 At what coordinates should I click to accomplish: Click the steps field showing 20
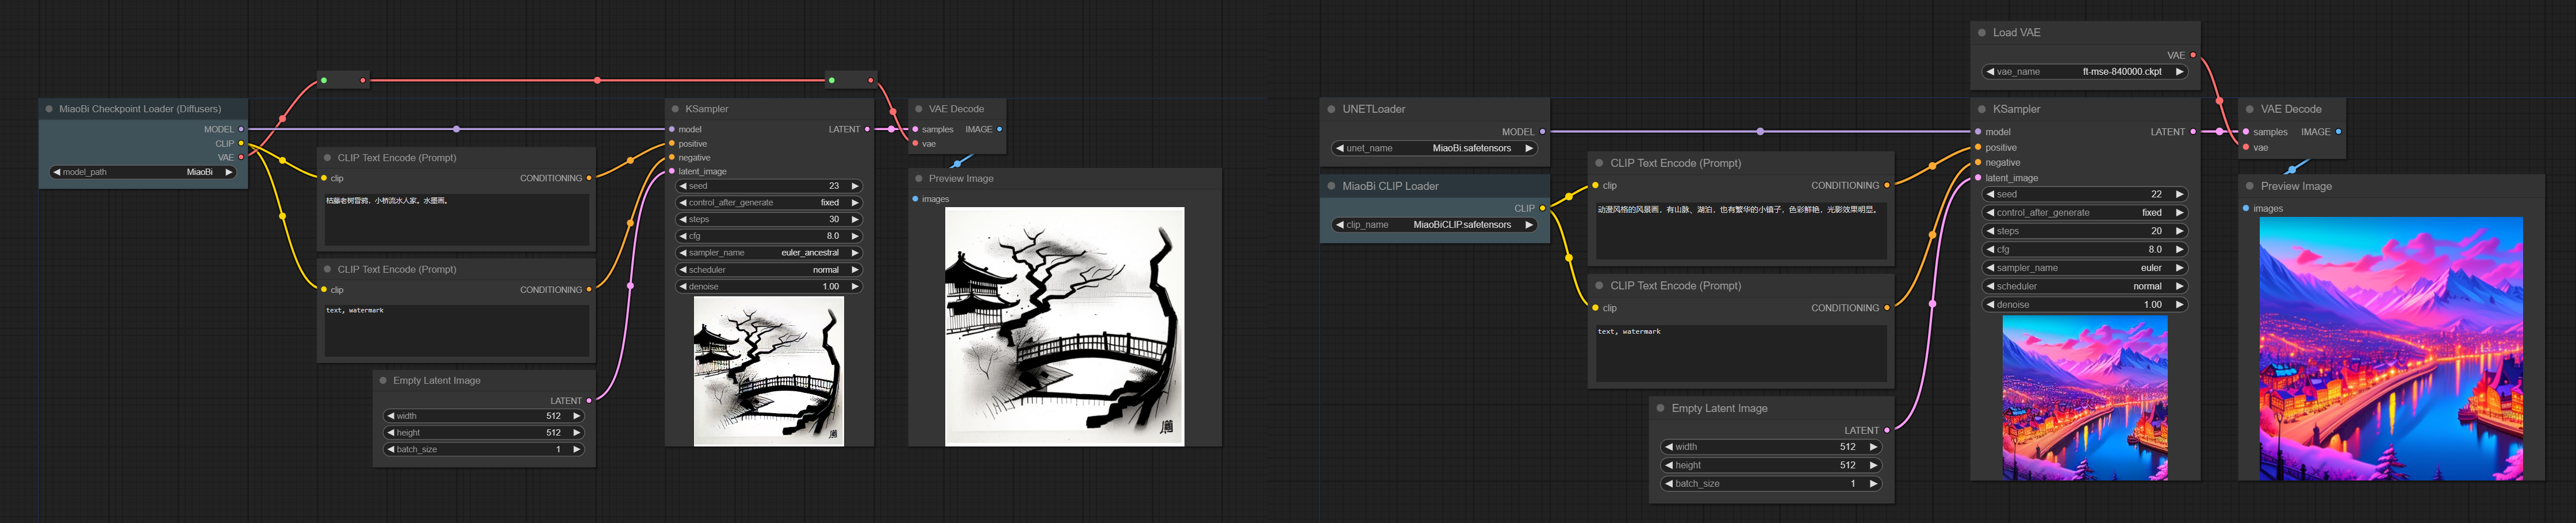2086,231
